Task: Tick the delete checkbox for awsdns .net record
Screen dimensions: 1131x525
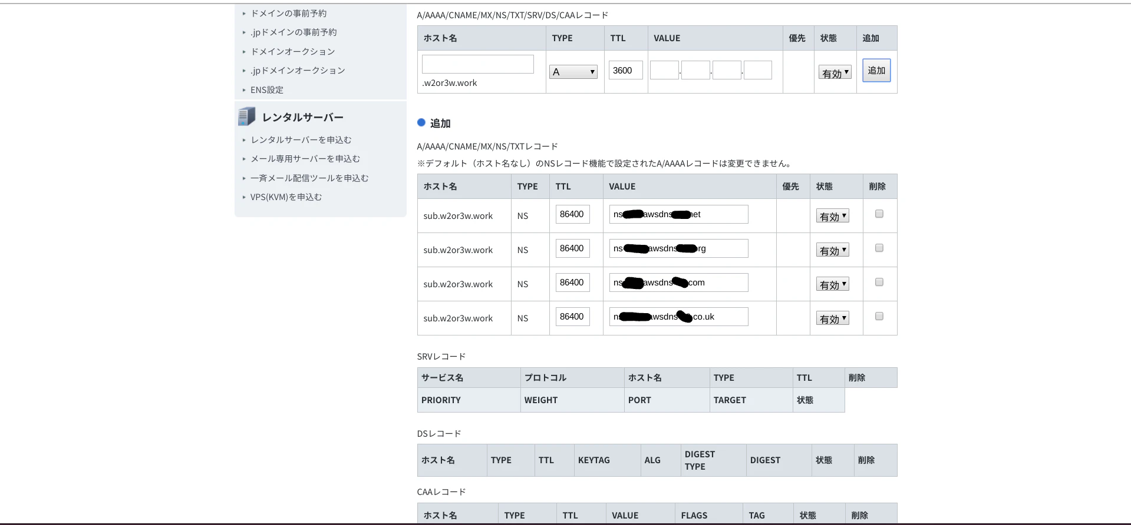Action: point(879,214)
